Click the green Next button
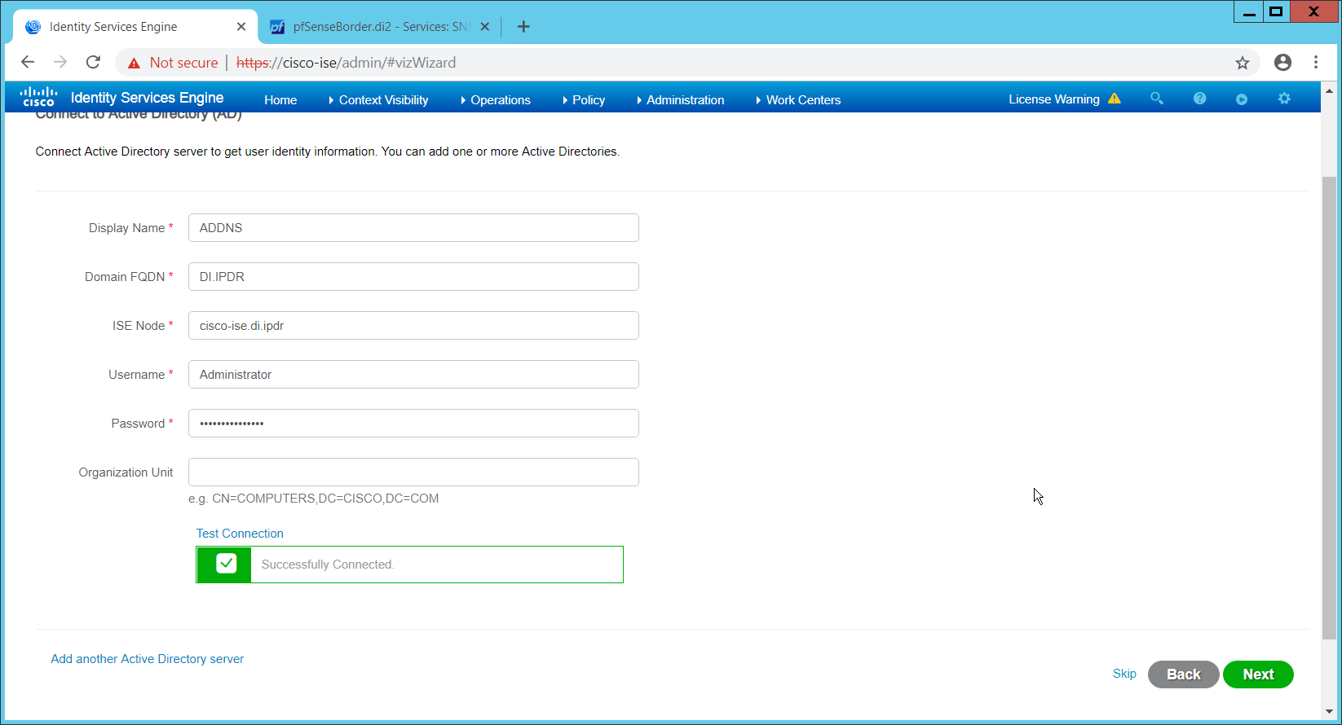This screenshot has height=725, width=1342. (1257, 674)
